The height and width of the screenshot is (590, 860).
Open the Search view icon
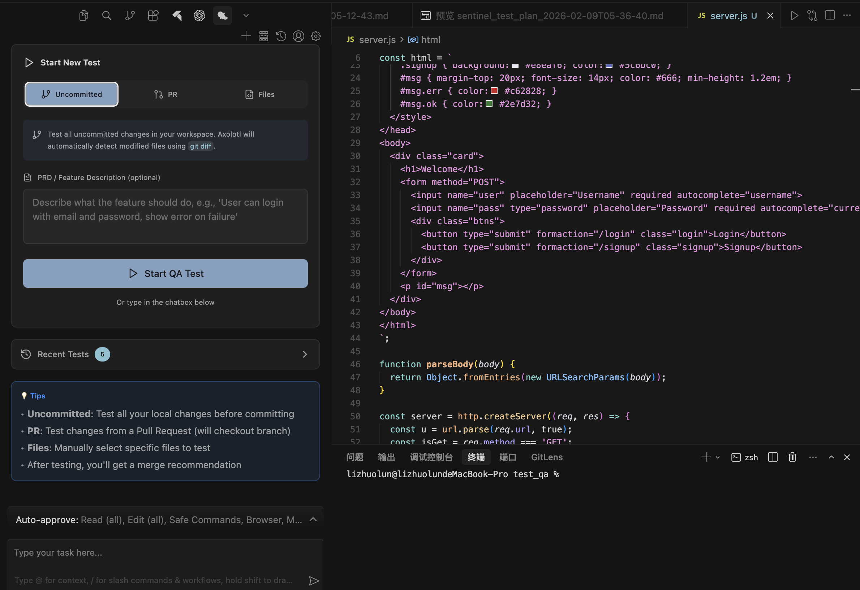[x=107, y=16]
